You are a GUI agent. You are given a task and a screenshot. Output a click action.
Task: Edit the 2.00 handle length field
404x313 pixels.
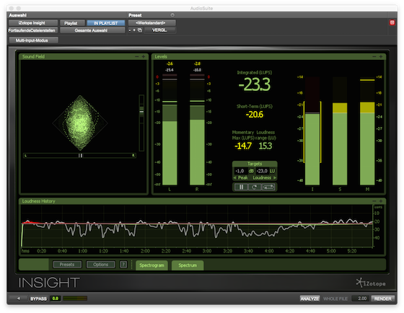(x=361, y=299)
